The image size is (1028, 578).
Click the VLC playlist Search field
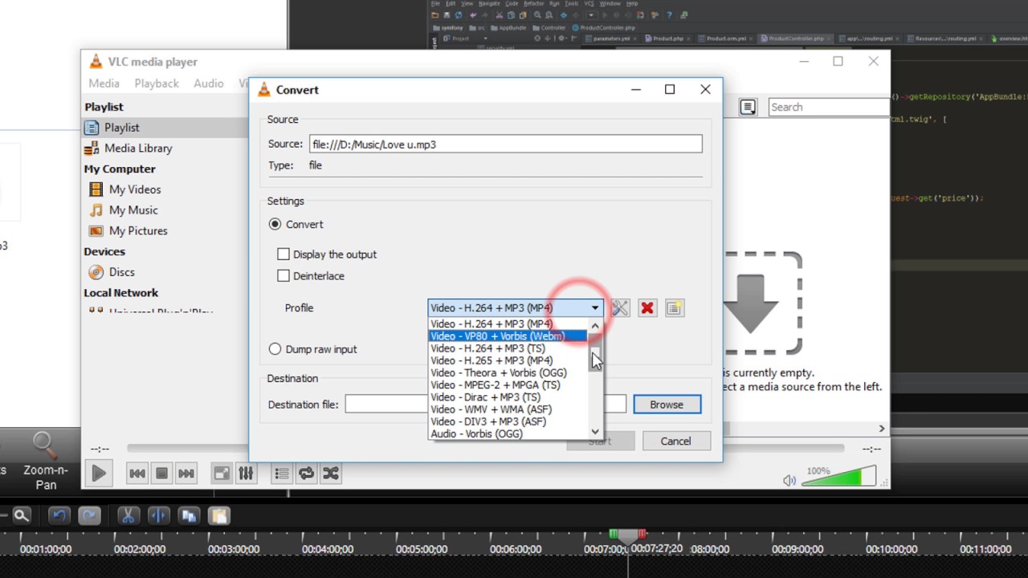tap(829, 107)
